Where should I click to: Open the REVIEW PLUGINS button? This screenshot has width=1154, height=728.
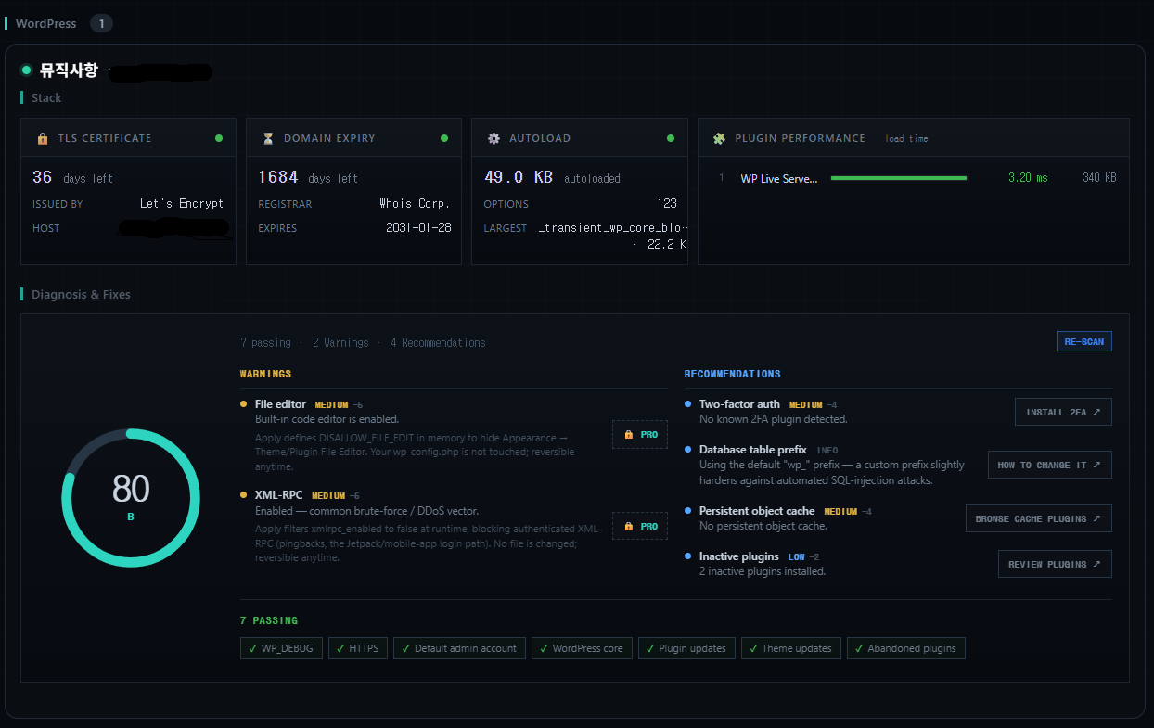click(x=1055, y=564)
